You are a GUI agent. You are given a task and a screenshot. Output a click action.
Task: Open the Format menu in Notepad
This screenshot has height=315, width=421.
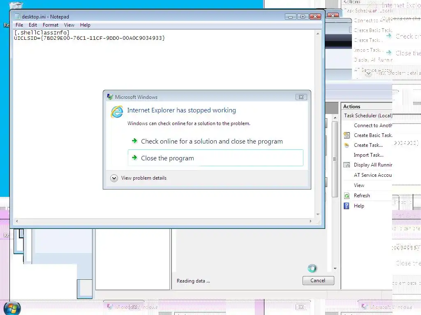(x=51, y=25)
